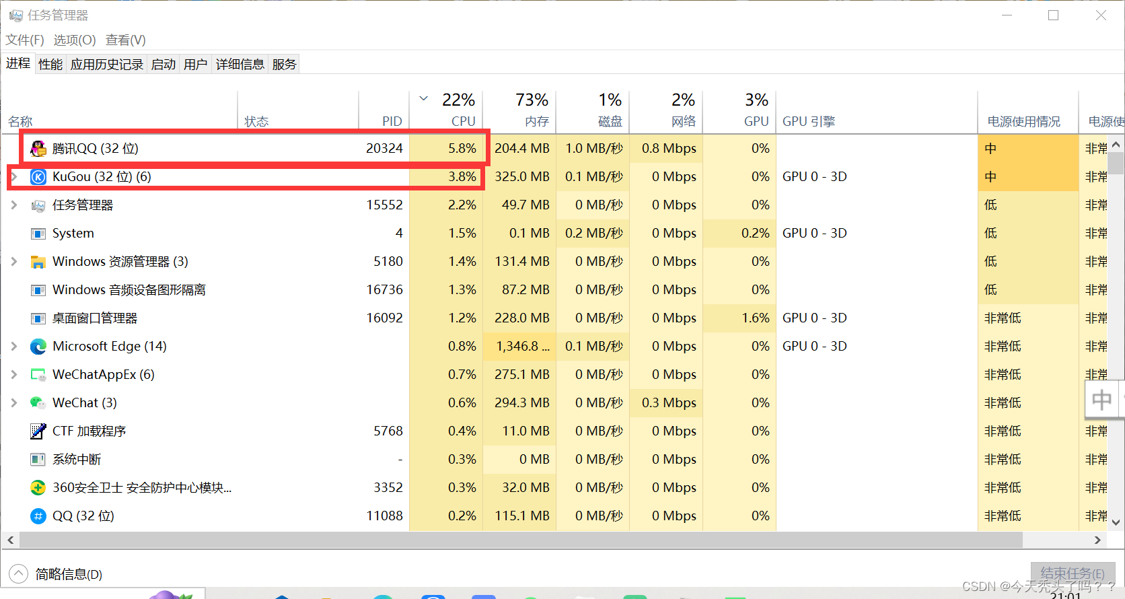Sort by the 状态 column header
This screenshot has width=1125, height=599.
(298, 112)
